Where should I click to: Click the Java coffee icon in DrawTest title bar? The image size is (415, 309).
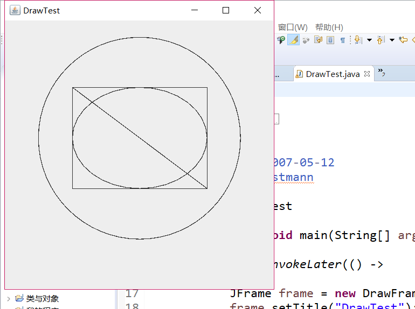coord(15,10)
